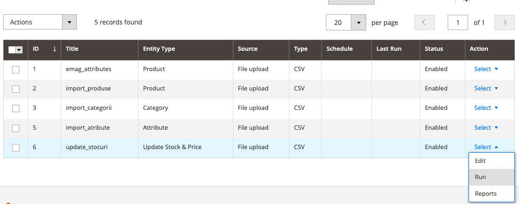This screenshot has height=204, width=519.
Task: Click the 5 records found text
Action: (118, 22)
